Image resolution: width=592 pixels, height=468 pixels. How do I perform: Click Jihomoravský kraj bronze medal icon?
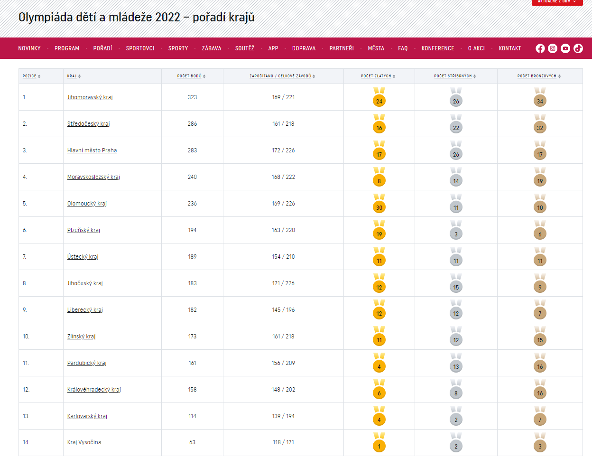click(x=540, y=97)
